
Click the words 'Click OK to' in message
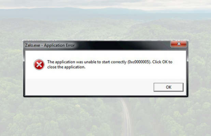pos(162,62)
